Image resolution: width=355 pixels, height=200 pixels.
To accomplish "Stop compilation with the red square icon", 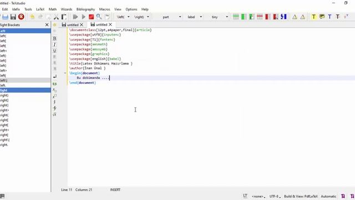I will (91, 17).
